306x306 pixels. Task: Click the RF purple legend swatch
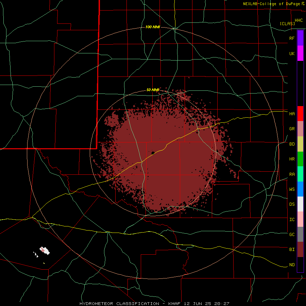click(x=300, y=38)
